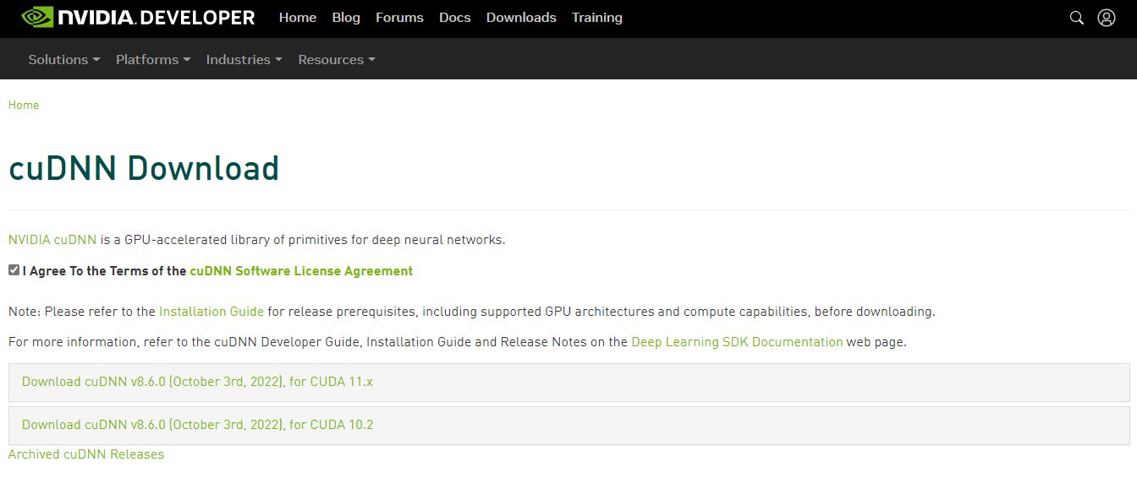
Task: Open the Blog menu item
Action: click(346, 18)
